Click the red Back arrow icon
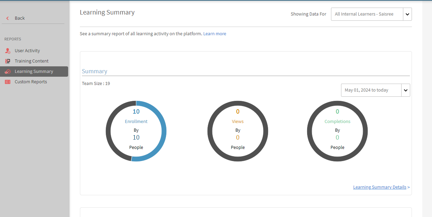432x217 pixels. pyautogui.click(x=8, y=18)
